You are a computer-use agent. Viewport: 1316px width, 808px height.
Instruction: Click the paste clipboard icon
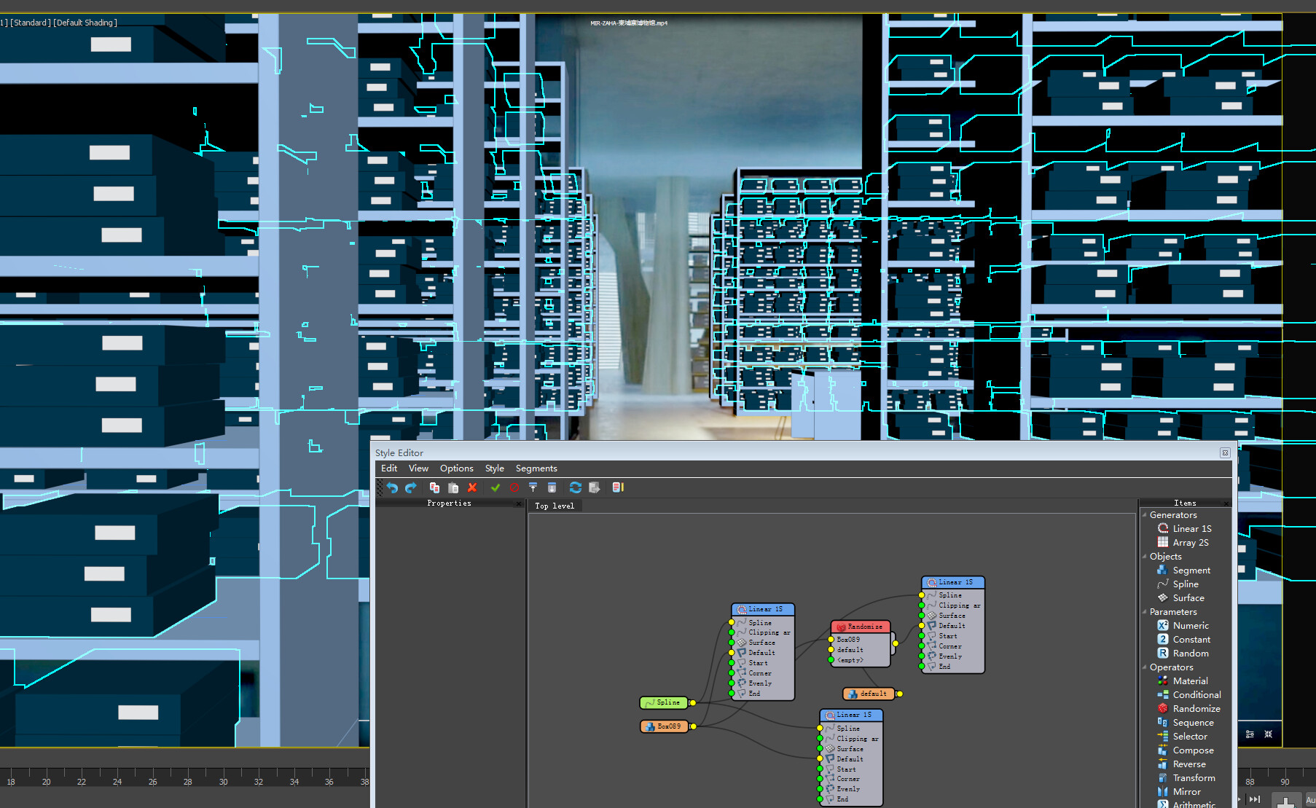tap(453, 487)
